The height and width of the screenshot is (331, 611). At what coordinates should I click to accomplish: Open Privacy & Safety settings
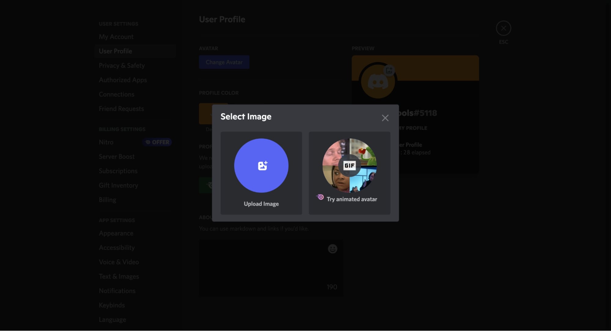pyautogui.click(x=135, y=66)
